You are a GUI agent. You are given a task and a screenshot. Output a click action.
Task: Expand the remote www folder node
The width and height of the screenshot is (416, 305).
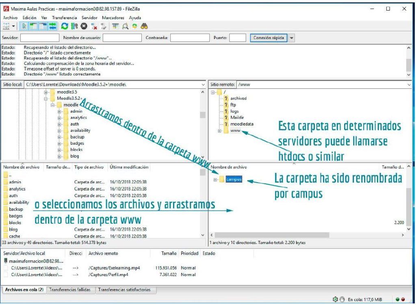[x=219, y=131]
